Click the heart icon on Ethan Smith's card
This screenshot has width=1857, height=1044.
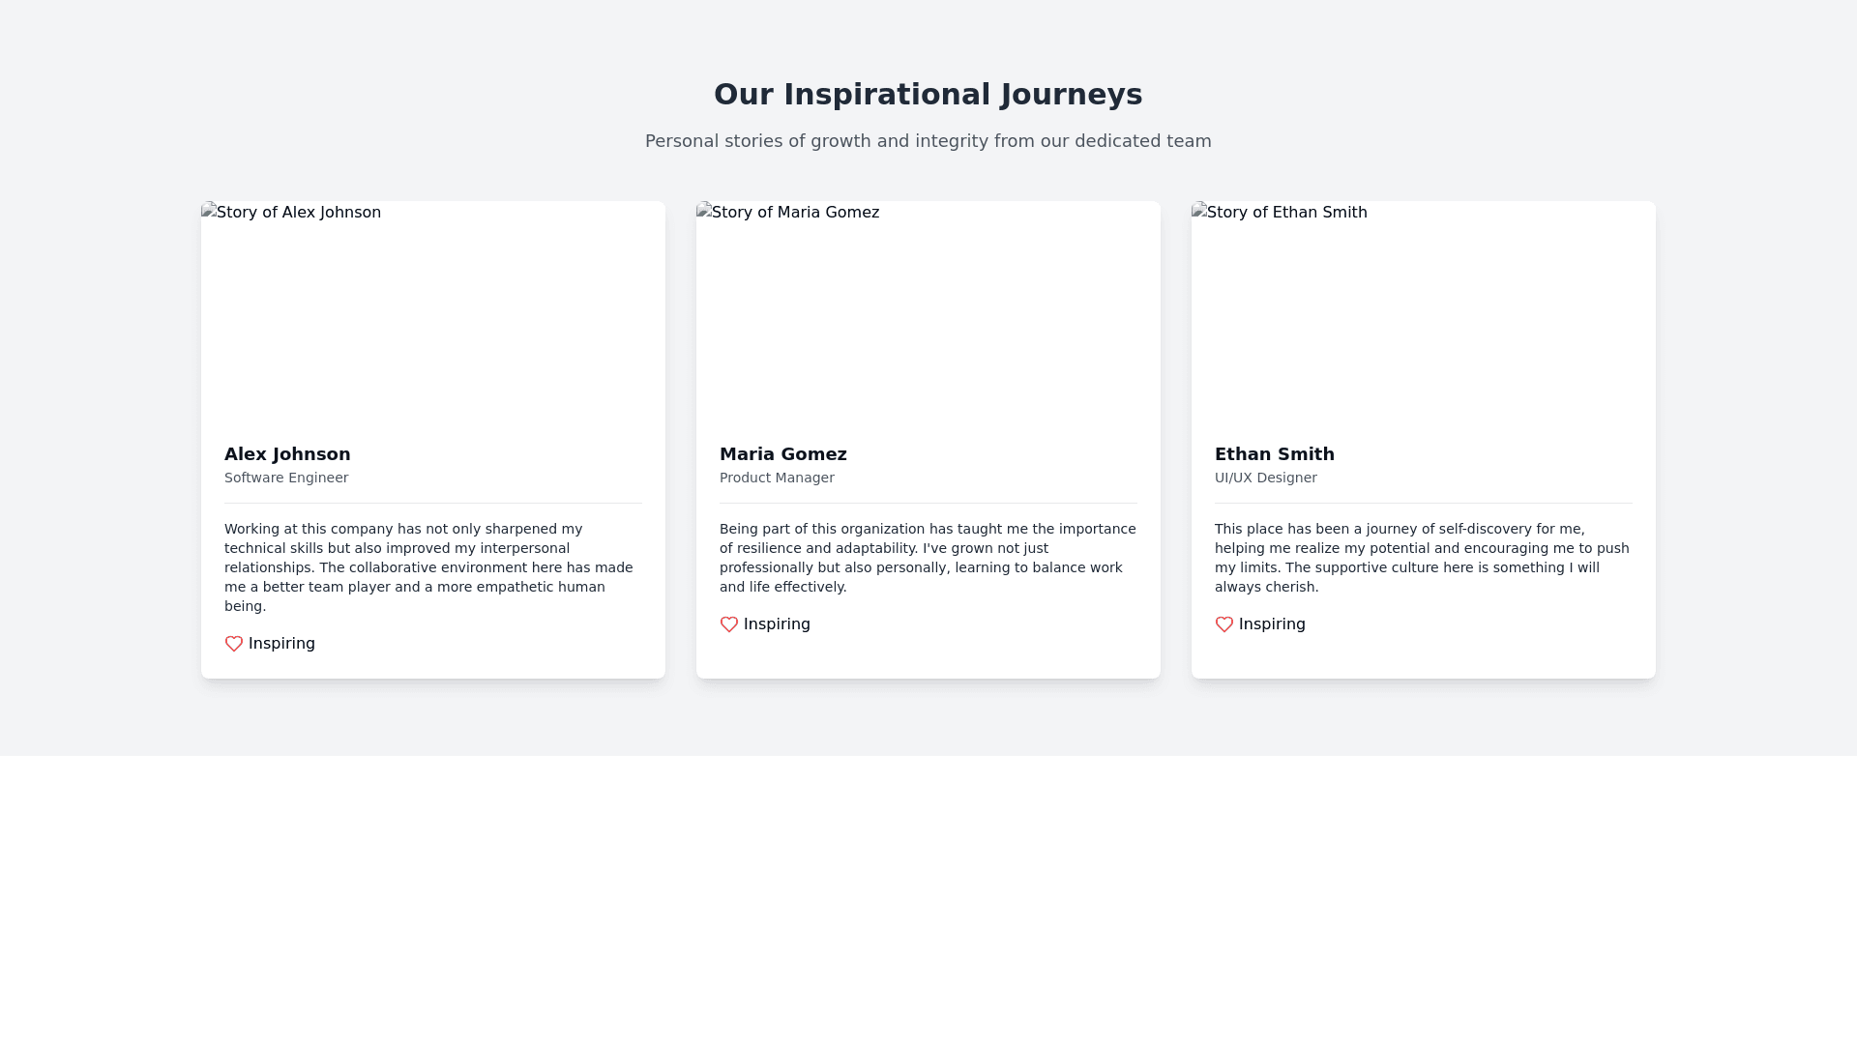[x=1224, y=624]
